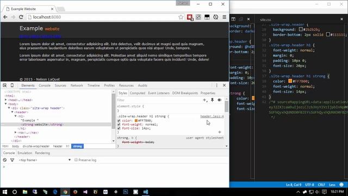Click the Less language mode in status bar
The width and height of the screenshot is (348, 196).
click(x=332, y=185)
